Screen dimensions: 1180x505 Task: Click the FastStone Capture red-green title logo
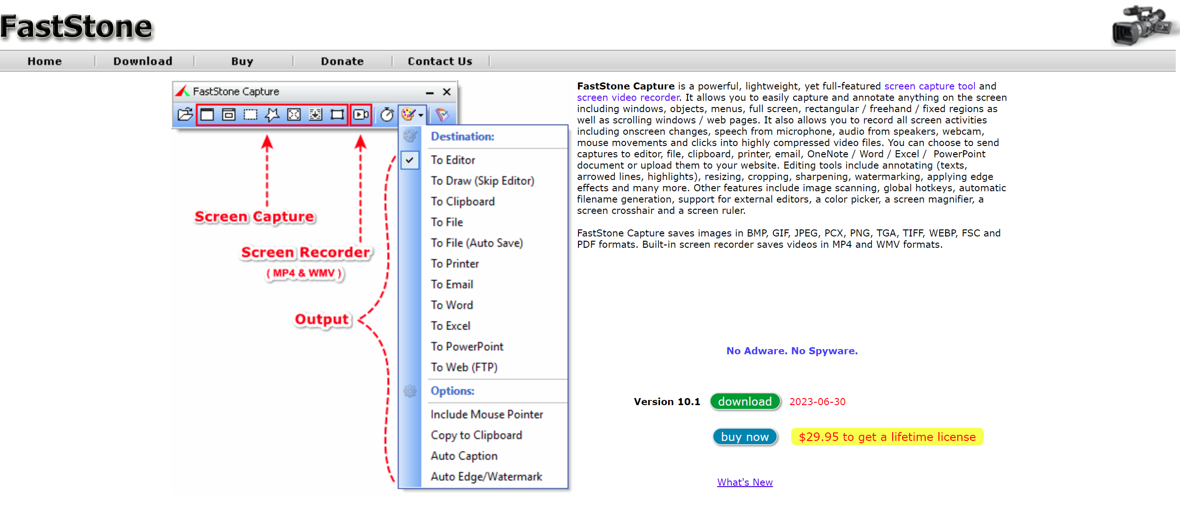pyautogui.click(x=183, y=91)
